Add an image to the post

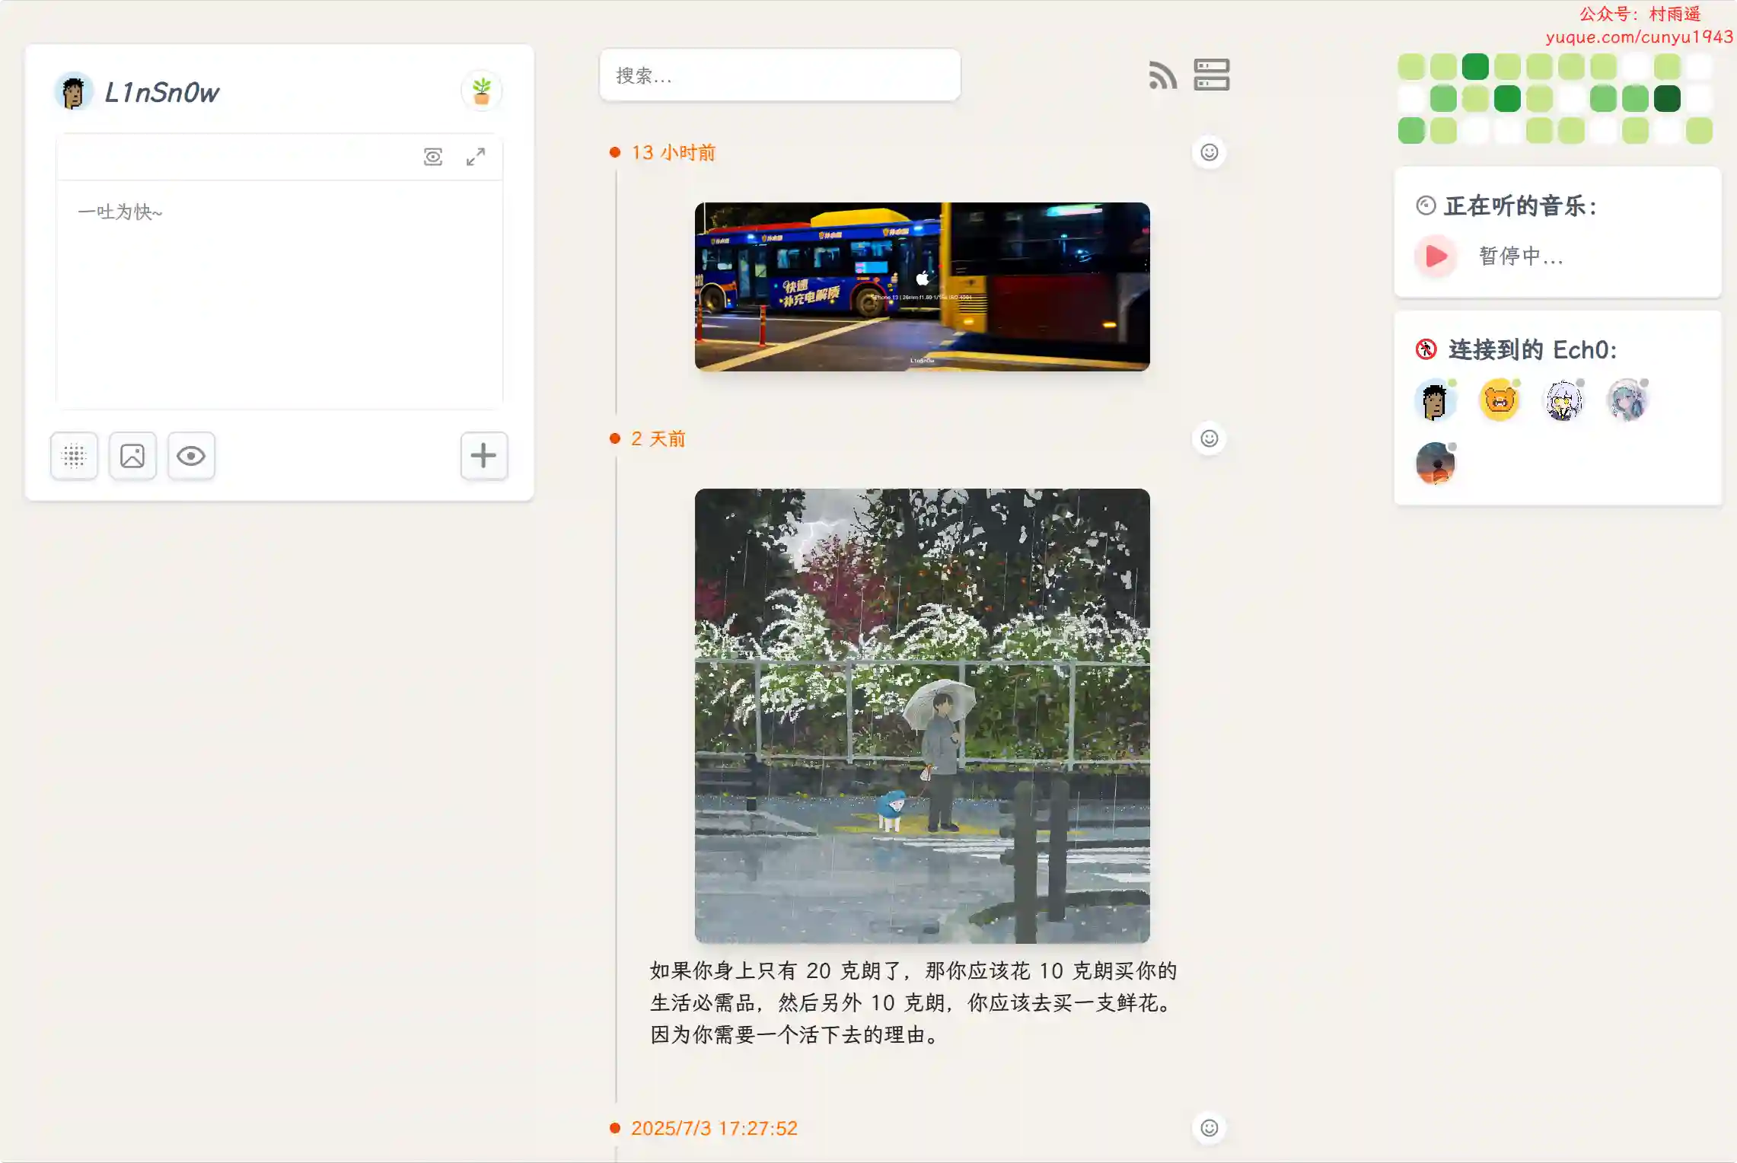(x=132, y=456)
